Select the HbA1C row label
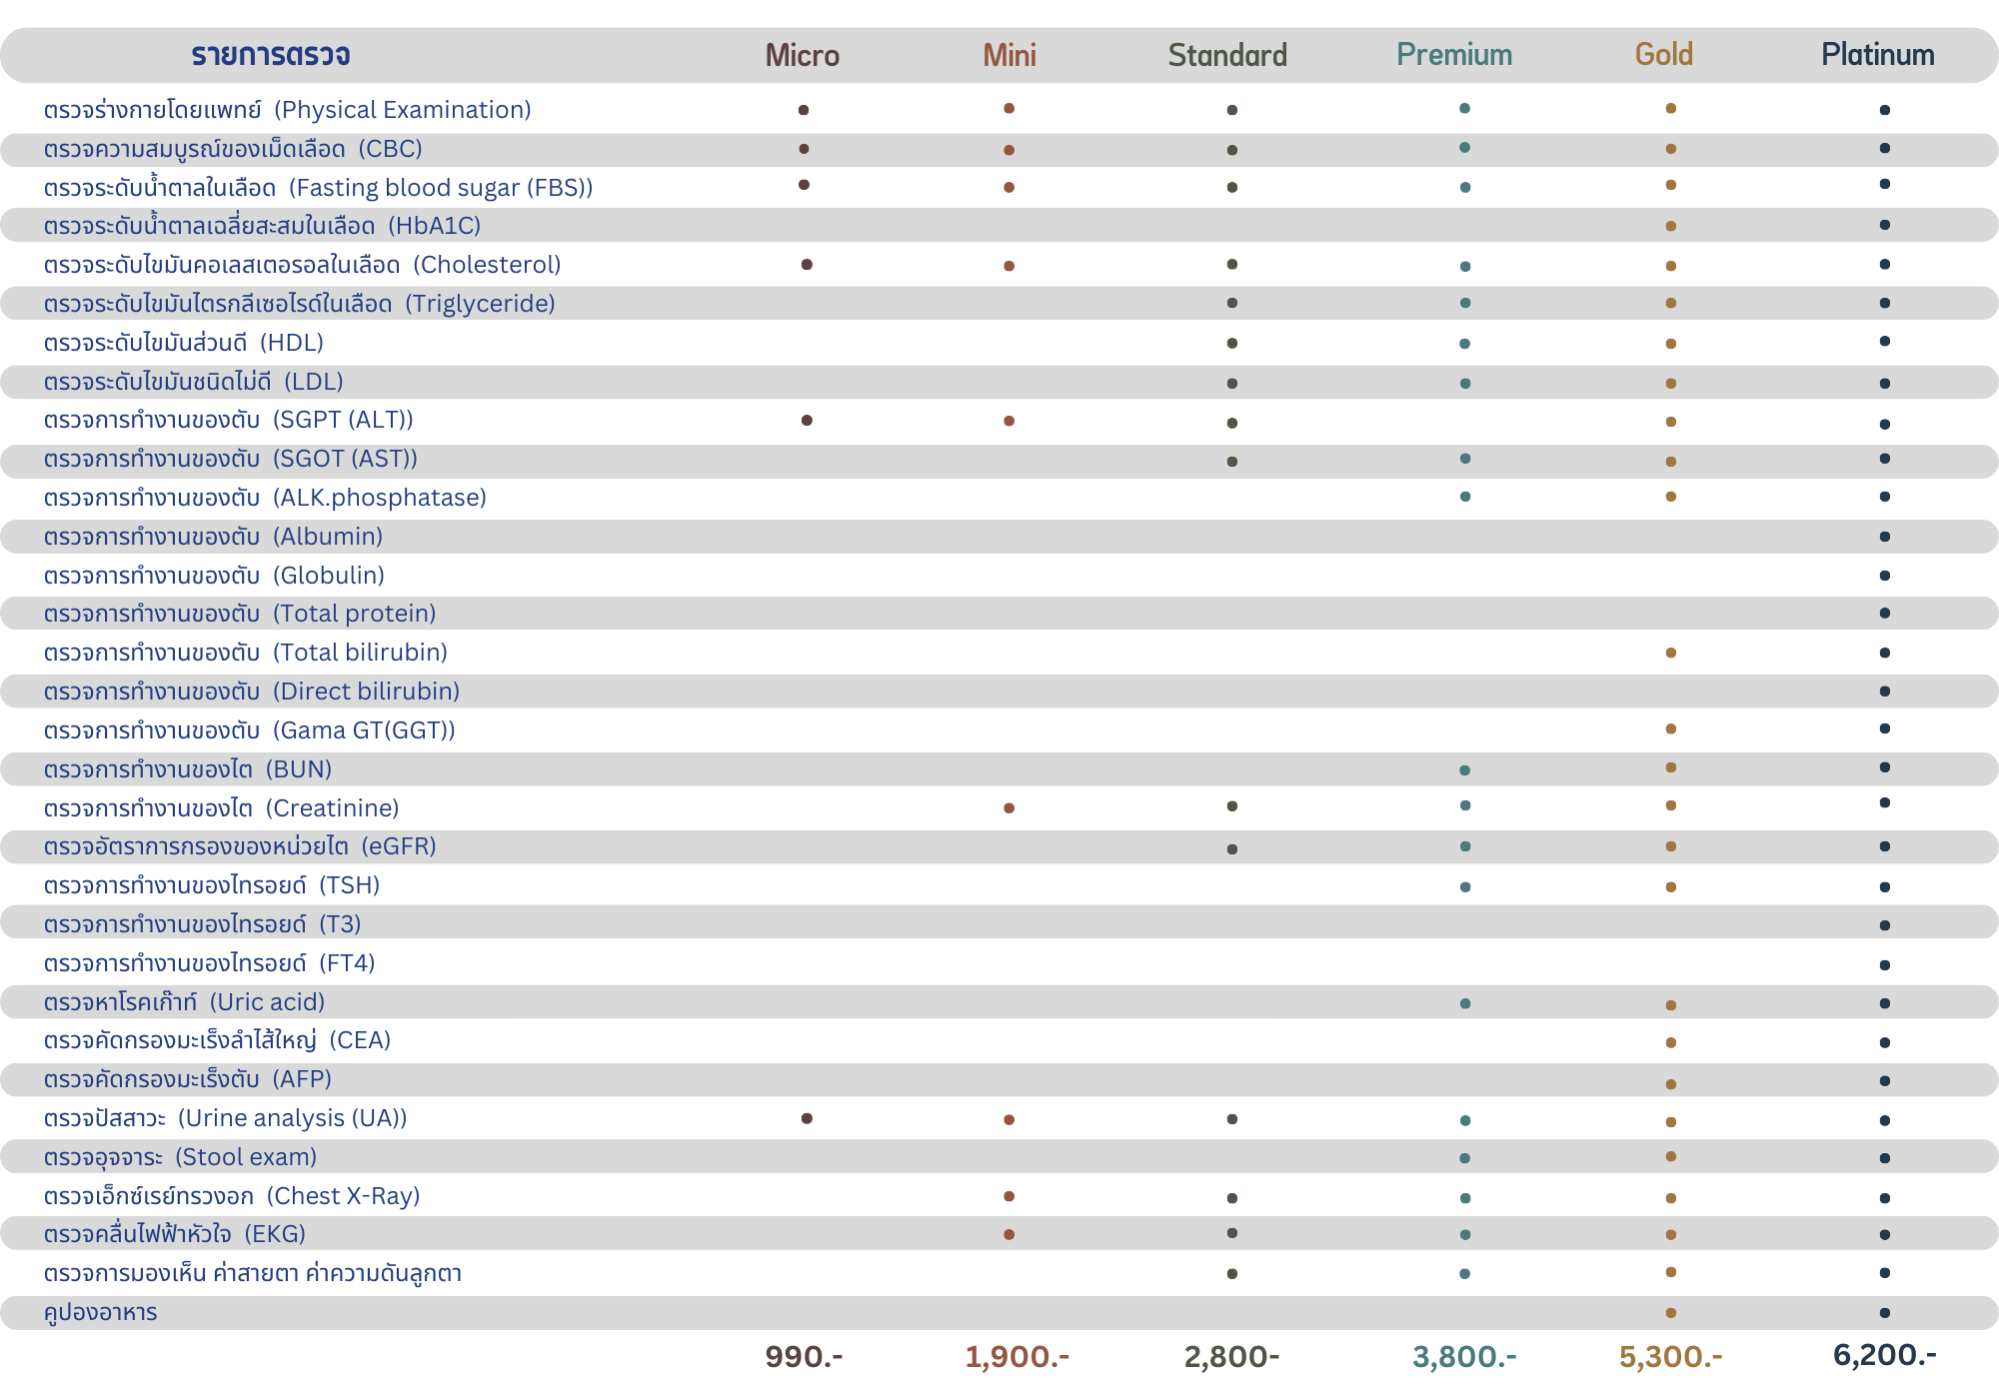The height and width of the screenshot is (1399, 1999). pos(262,226)
